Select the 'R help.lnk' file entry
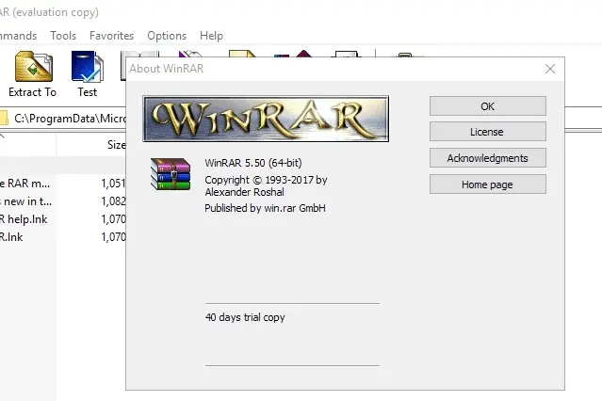Image resolution: width=602 pixels, height=401 pixels. tap(63, 219)
